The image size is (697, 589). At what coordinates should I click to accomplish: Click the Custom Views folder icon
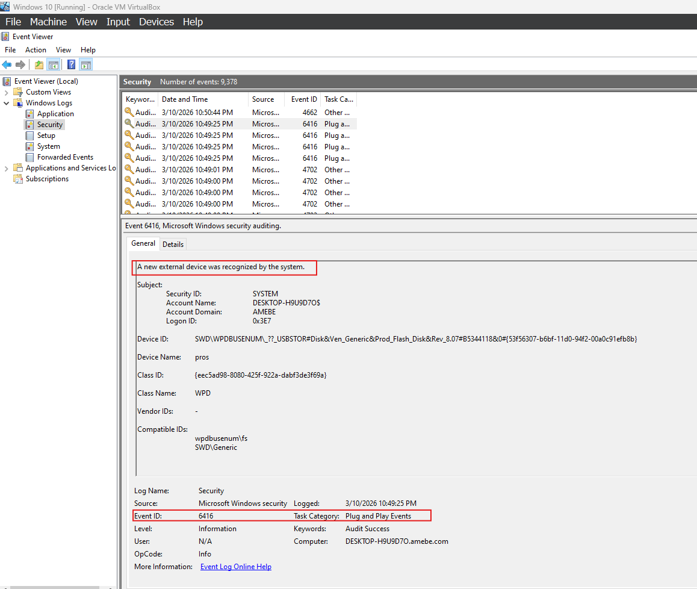pos(18,92)
